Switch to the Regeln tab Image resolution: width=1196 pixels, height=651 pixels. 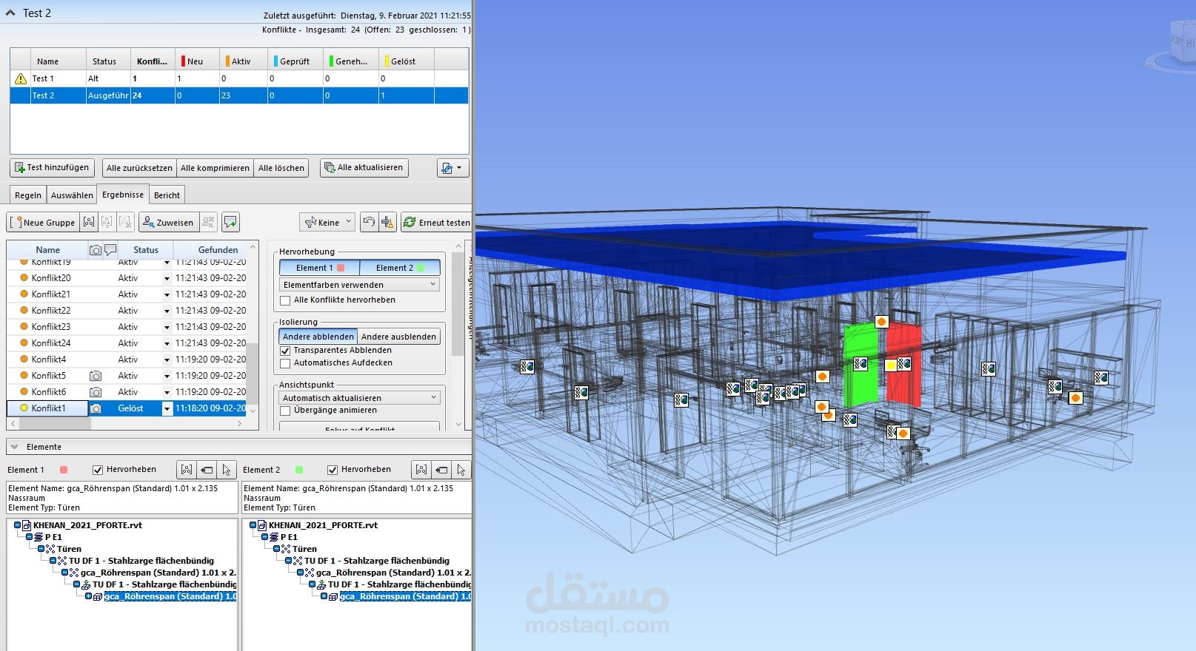tap(28, 195)
